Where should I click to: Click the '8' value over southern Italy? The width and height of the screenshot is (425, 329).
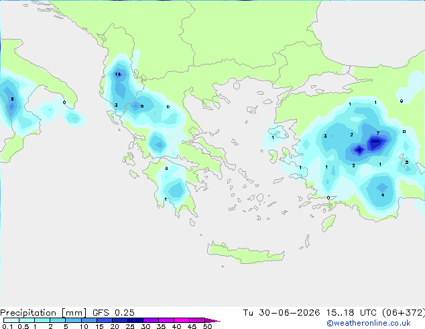pos(12,99)
